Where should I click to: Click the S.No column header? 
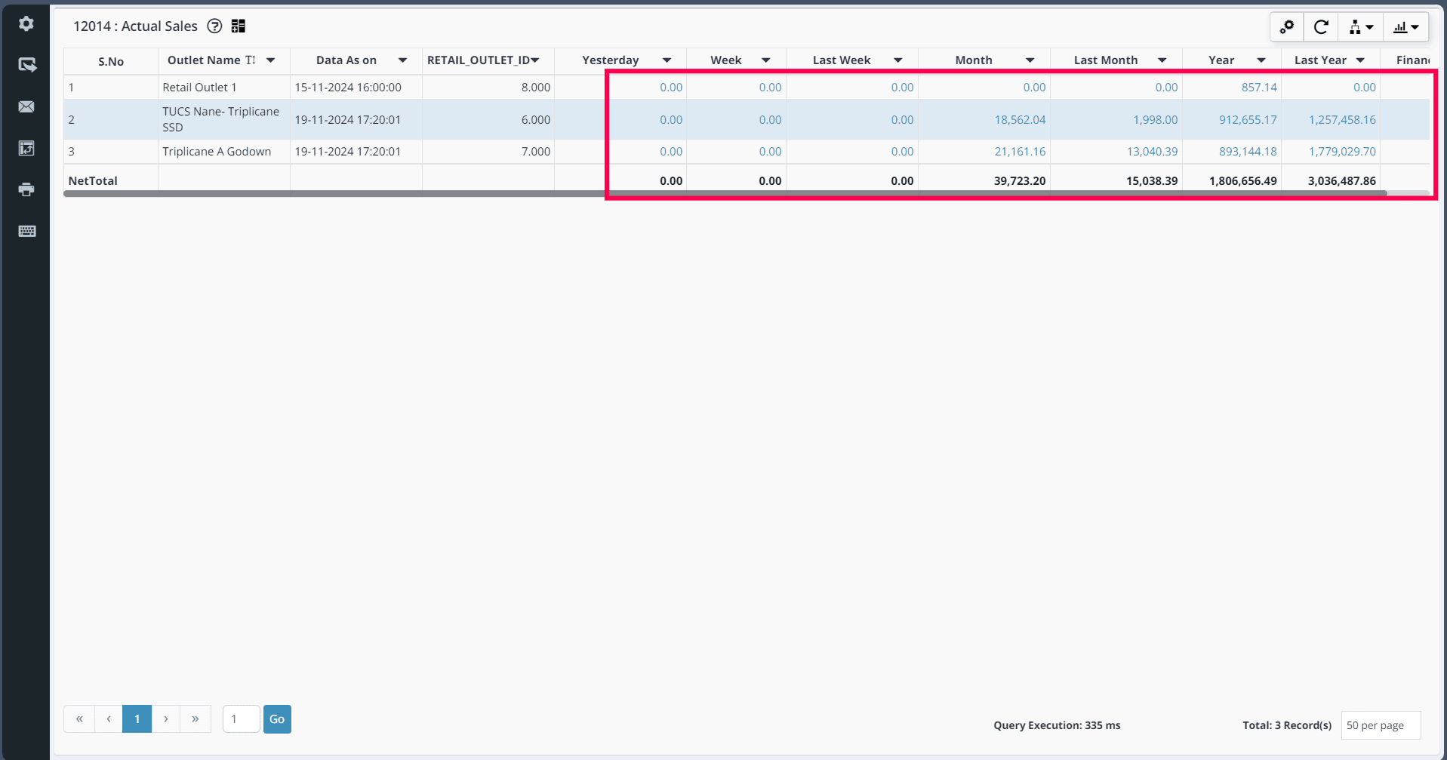pyautogui.click(x=111, y=61)
